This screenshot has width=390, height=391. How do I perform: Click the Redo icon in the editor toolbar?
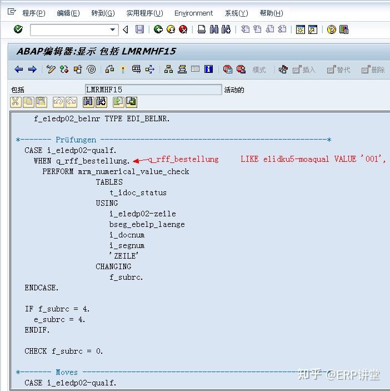pos(71,102)
